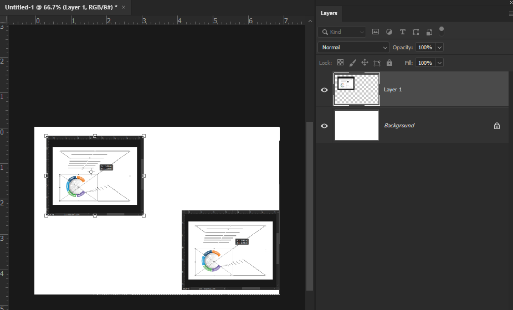Hide Layer 1 using eye icon
Viewport: 513px width, 310px height.
coord(325,90)
